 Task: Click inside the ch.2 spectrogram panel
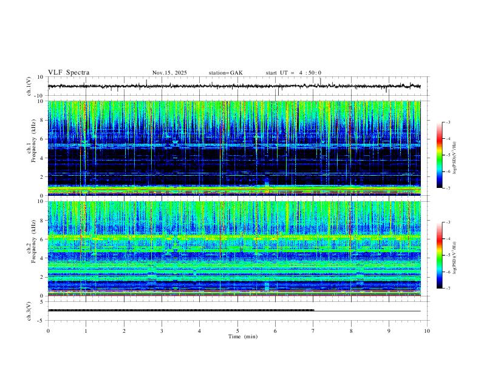234,249
